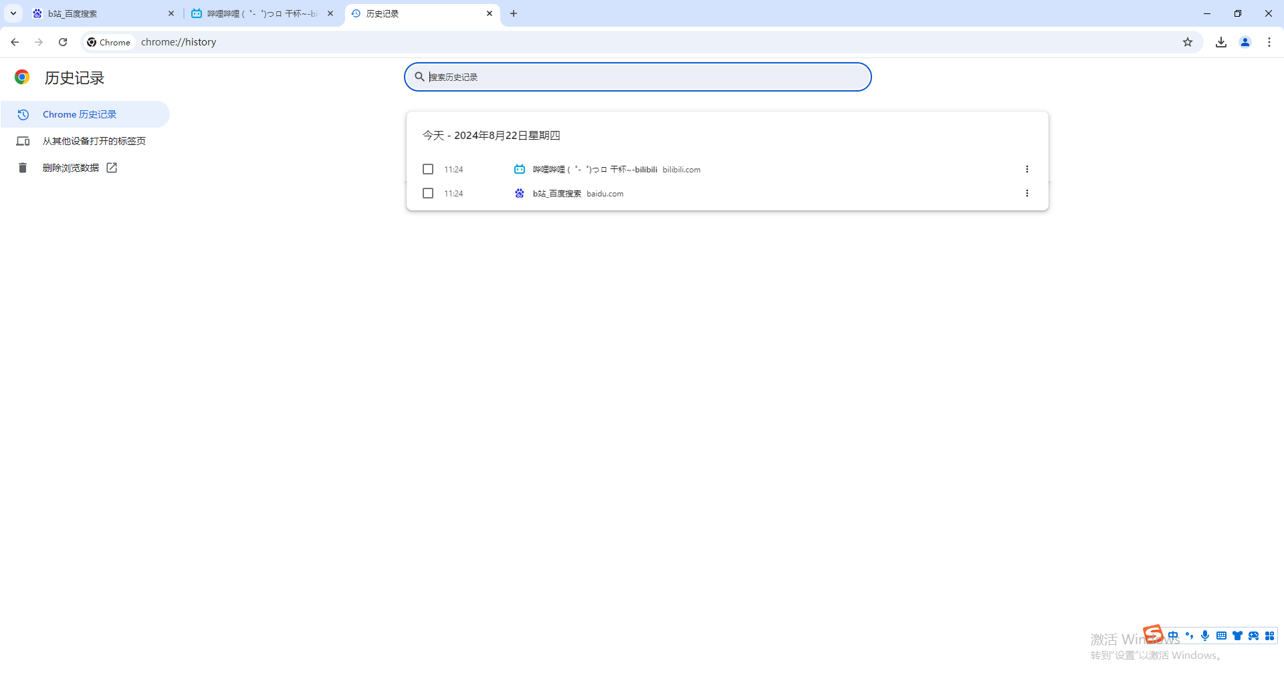Open 删除浏览数据 link in sidebar
Screen dimensions: 1284x695
tap(85, 168)
